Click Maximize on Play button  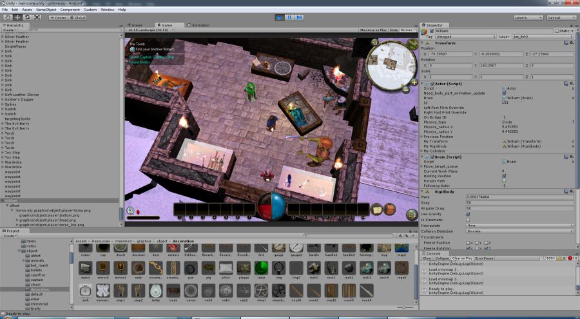point(373,30)
